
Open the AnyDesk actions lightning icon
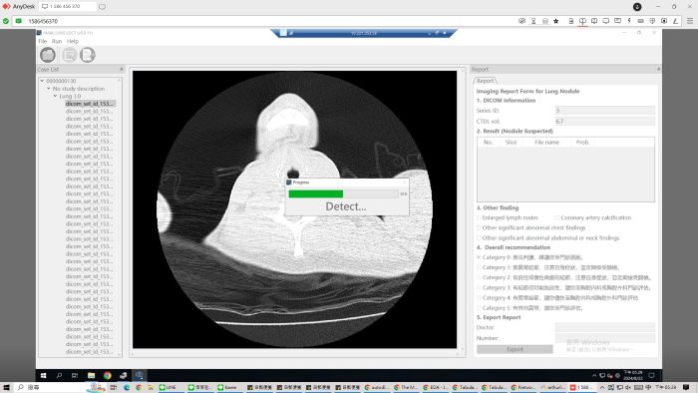click(629, 21)
